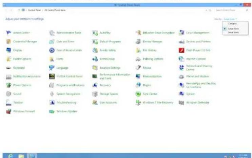
Task: Expand the address bar history dropdown
Action: 207,10
